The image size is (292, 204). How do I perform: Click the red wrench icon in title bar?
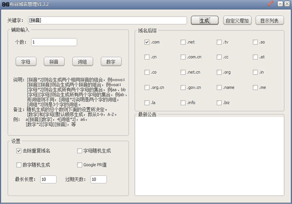pyautogui.click(x=271, y=4)
